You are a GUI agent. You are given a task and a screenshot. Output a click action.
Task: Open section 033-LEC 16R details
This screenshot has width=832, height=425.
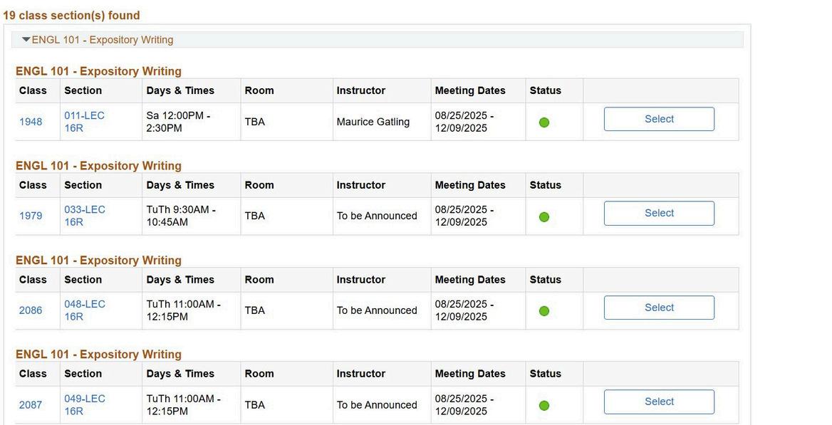coord(84,216)
